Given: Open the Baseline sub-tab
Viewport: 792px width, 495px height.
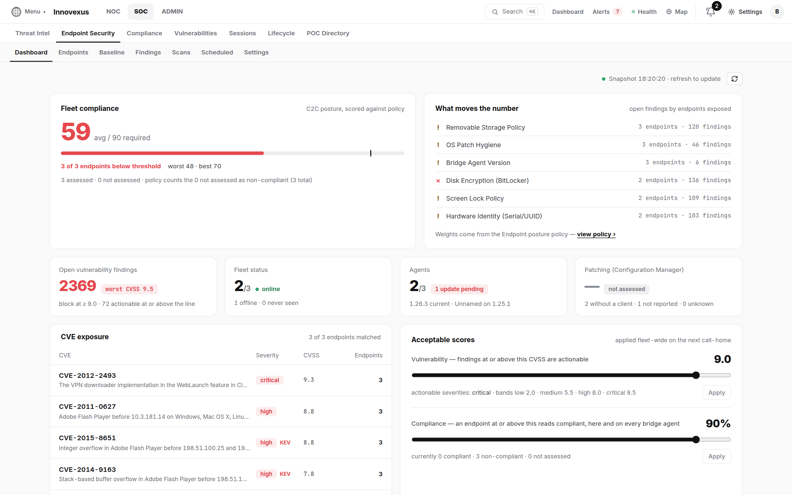Looking at the screenshot, I should 112,52.
